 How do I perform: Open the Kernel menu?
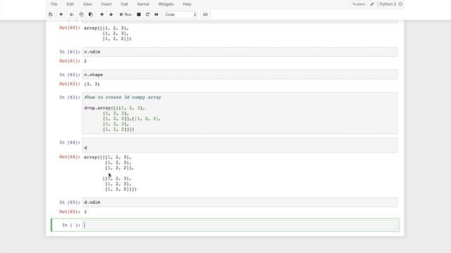143,4
